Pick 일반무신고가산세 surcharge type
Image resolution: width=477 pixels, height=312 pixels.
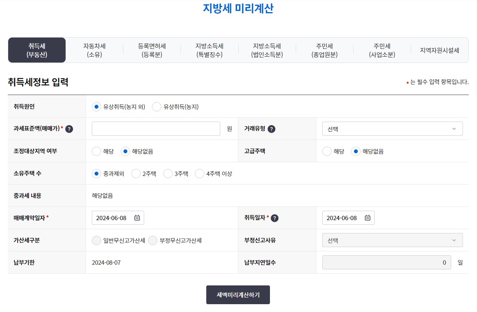[x=96, y=240]
